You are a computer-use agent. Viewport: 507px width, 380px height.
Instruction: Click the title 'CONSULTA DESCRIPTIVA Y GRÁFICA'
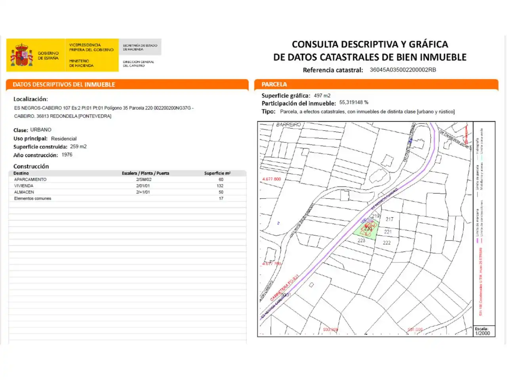(x=370, y=44)
